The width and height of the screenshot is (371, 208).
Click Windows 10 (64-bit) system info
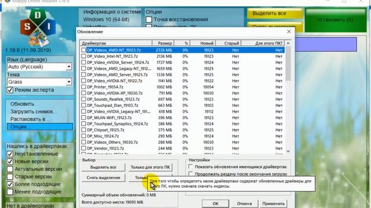click(106, 20)
